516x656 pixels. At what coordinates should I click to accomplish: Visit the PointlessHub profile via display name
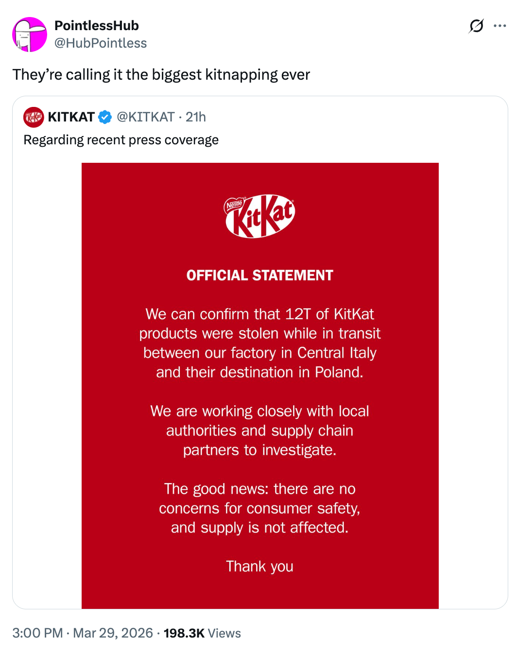click(96, 26)
